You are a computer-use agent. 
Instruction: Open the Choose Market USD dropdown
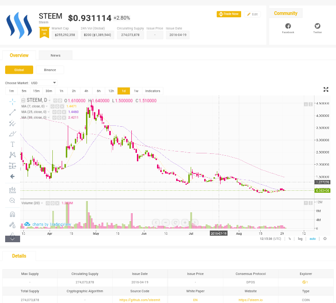pyautogui.click(x=43, y=83)
